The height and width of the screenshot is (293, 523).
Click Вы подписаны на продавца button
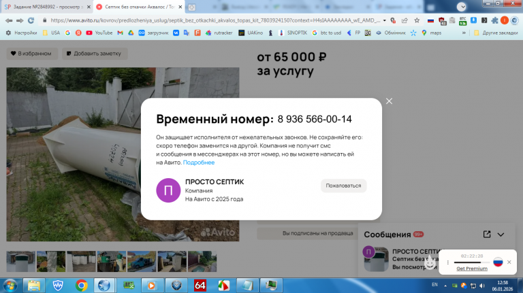317,233
